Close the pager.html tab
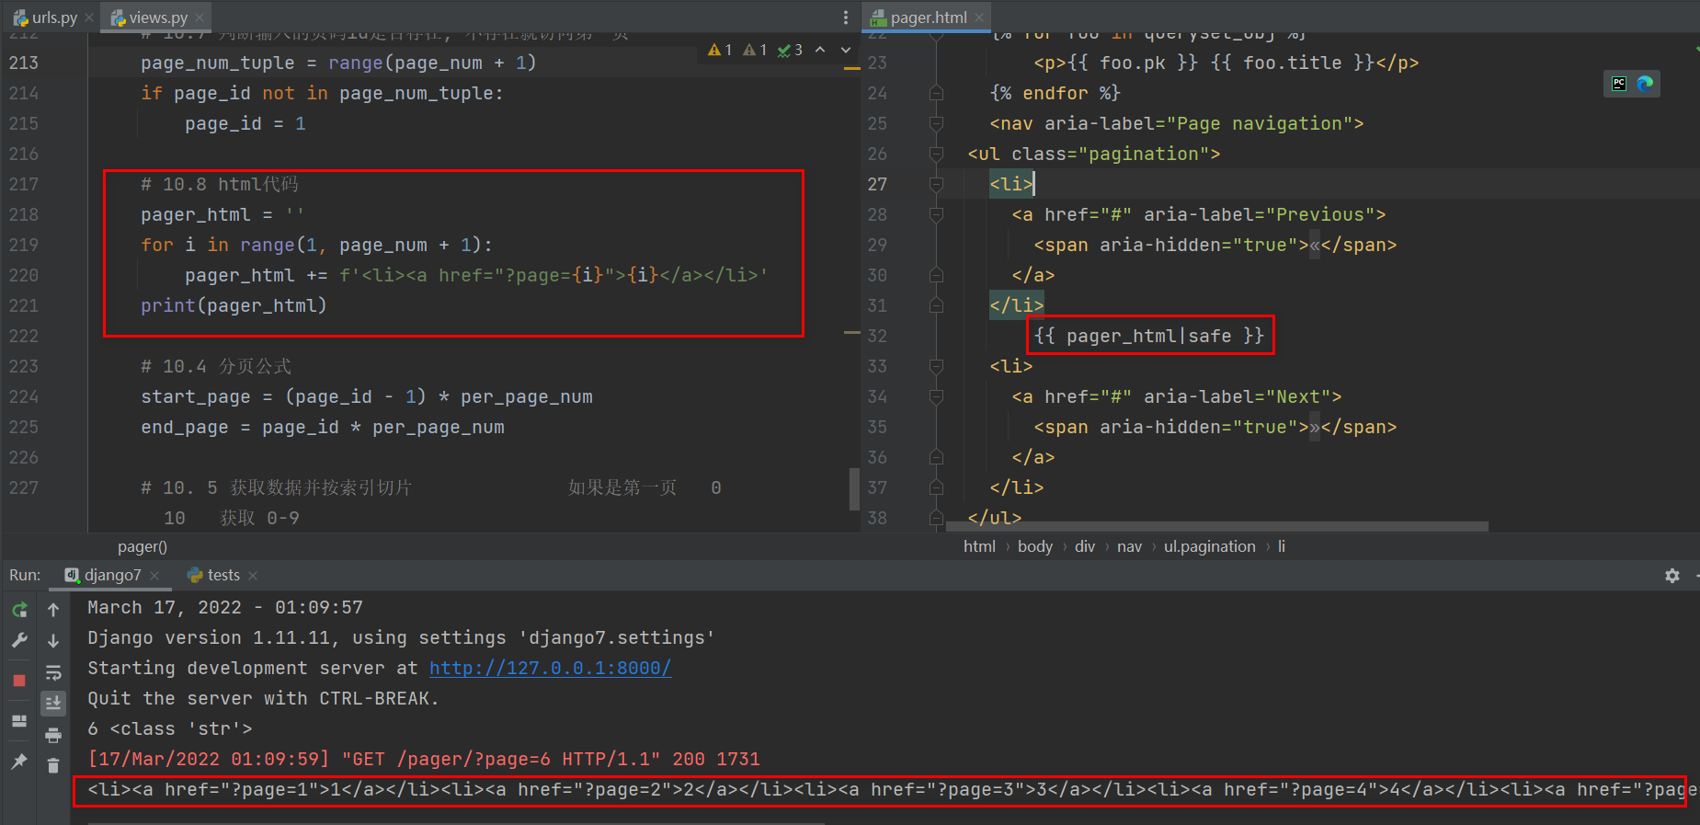1700x825 pixels. click(x=980, y=17)
